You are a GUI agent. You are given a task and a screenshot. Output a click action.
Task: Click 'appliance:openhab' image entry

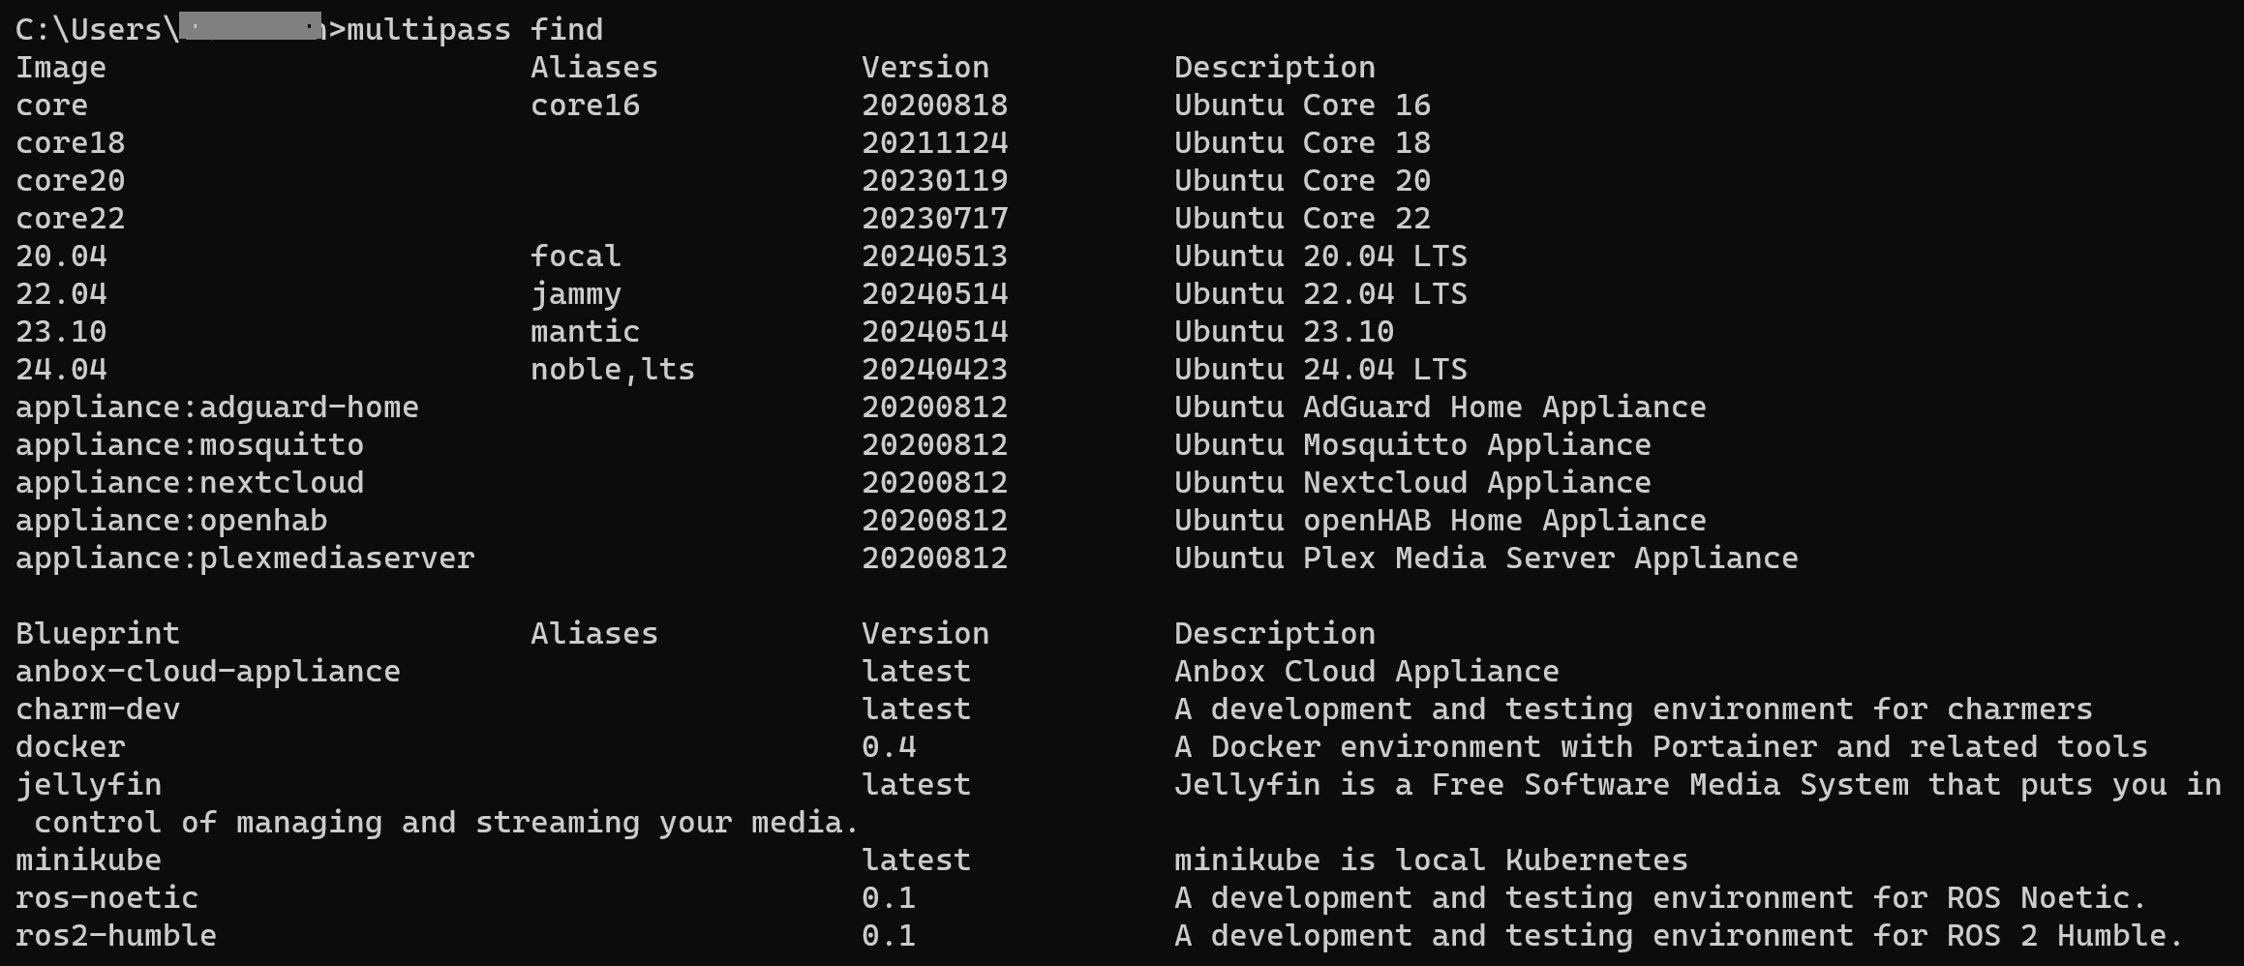pyautogui.click(x=171, y=520)
